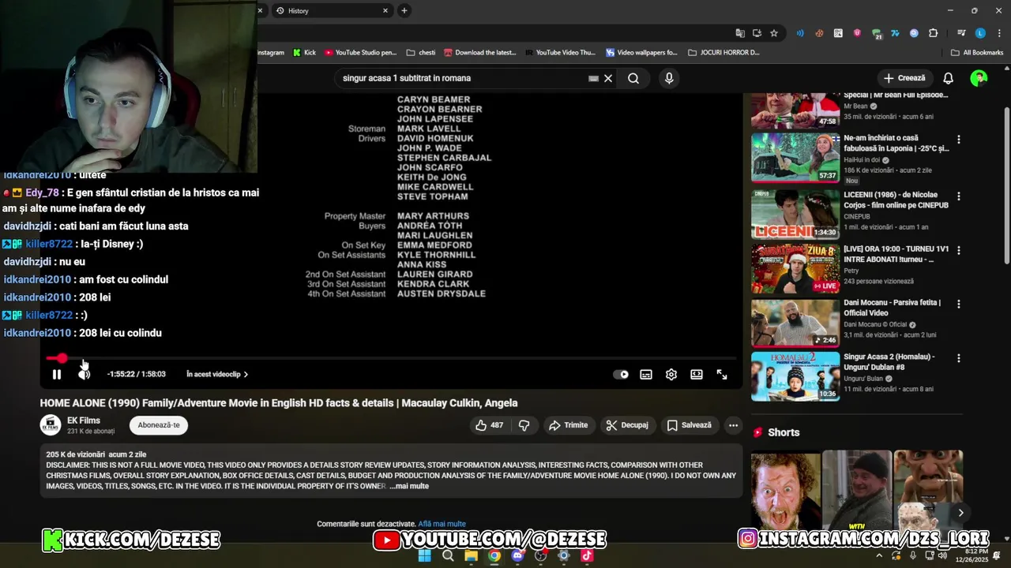The image size is (1011, 568).
Task: Open a new browser tab
Action: point(404,10)
